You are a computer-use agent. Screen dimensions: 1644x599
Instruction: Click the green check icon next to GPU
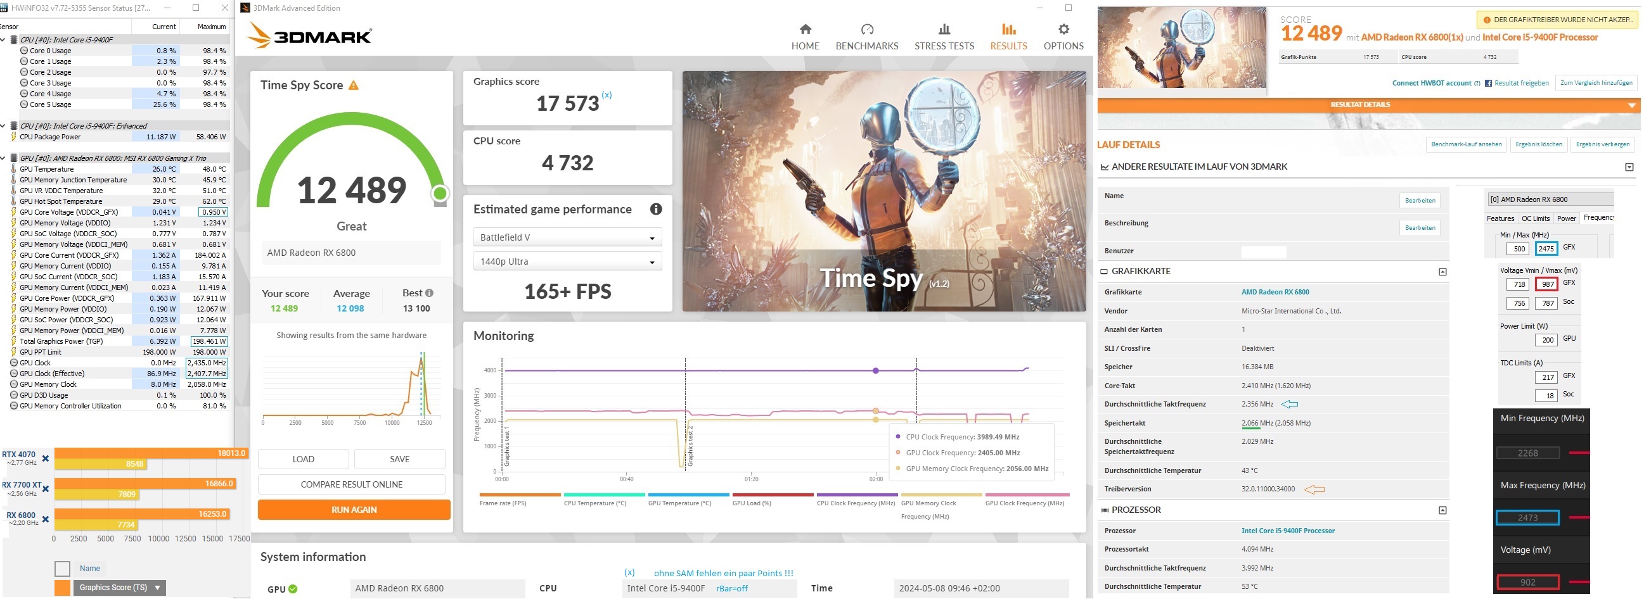(293, 589)
